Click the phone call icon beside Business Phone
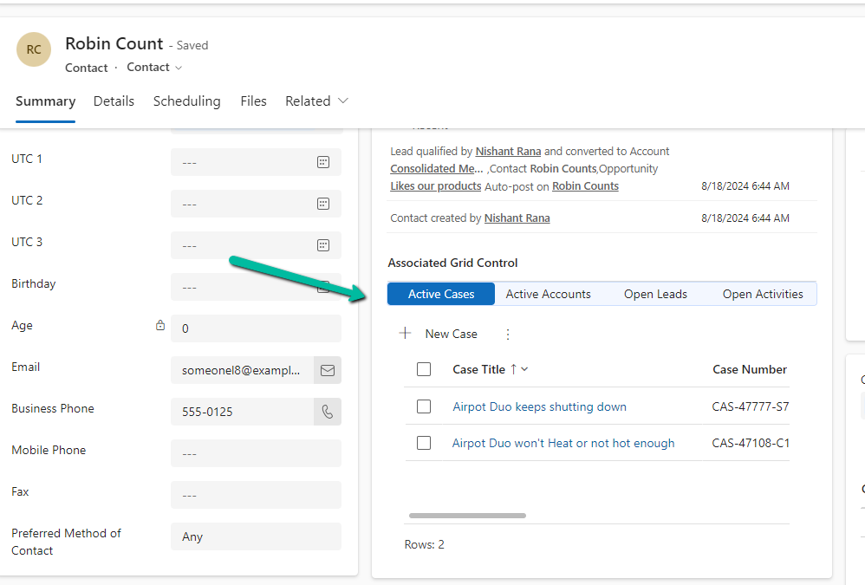The height and width of the screenshot is (585, 865). (x=328, y=412)
